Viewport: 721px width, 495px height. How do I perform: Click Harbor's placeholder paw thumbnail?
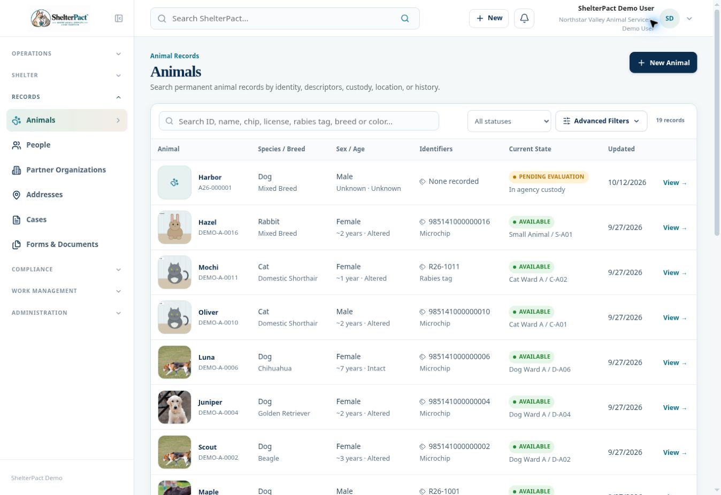tap(174, 182)
